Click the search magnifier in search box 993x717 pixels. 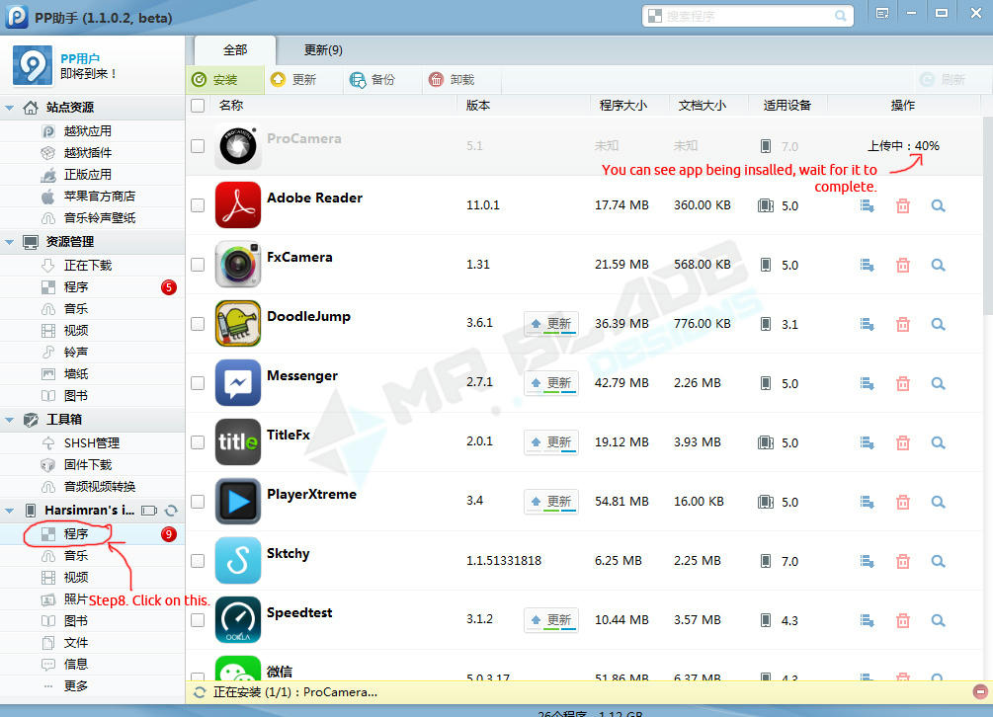click(841, 16)
